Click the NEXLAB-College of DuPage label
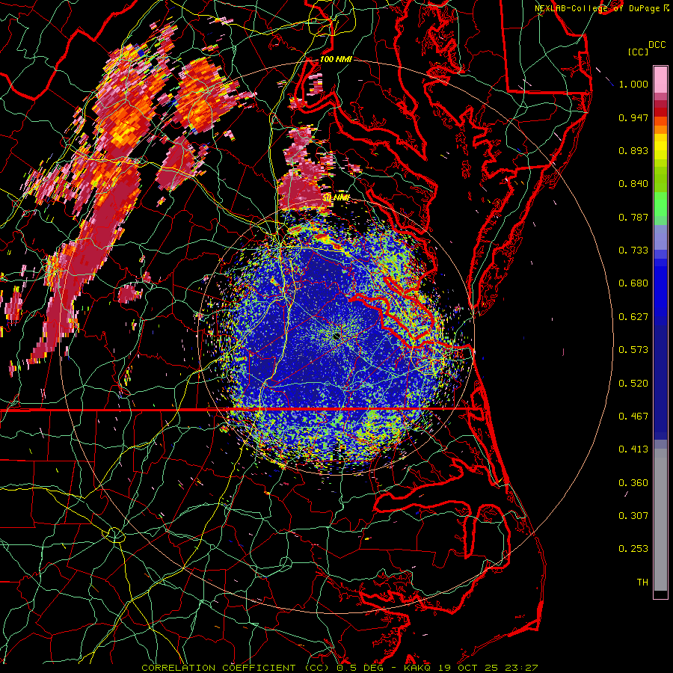The image size is (673, 673). click(598, 8)
